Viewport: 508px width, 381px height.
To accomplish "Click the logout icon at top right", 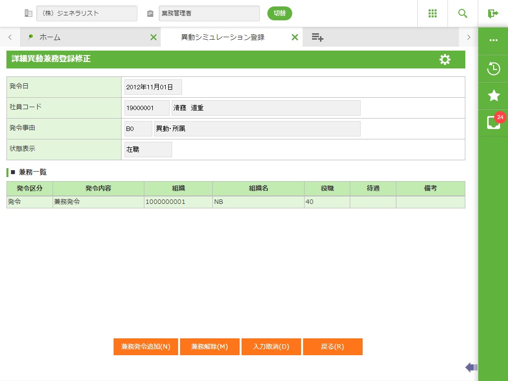I will (493, 13).
